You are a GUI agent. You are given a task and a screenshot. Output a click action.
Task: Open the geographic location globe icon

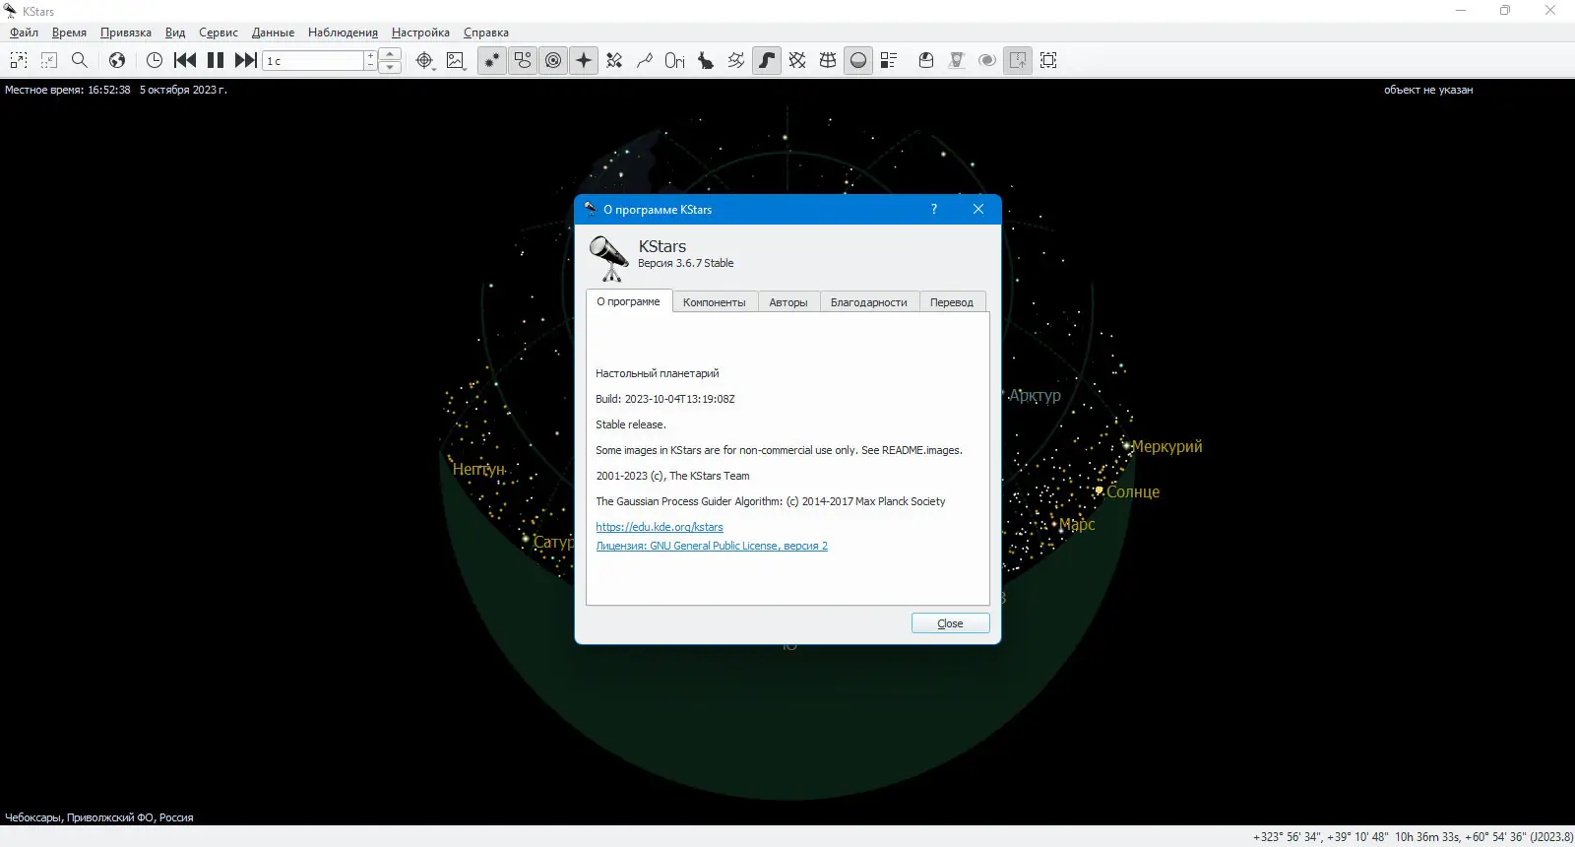(x=117, y=60)
